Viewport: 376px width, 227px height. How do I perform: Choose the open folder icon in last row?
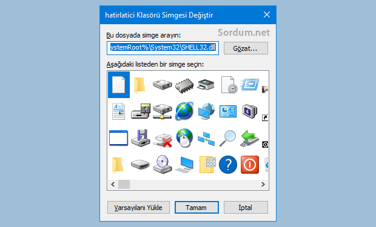118,165
